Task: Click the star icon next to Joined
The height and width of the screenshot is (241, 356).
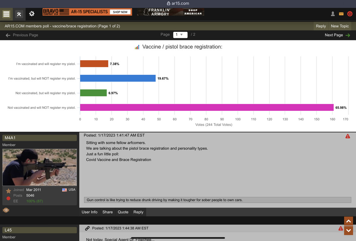Action: pos(8,191)
